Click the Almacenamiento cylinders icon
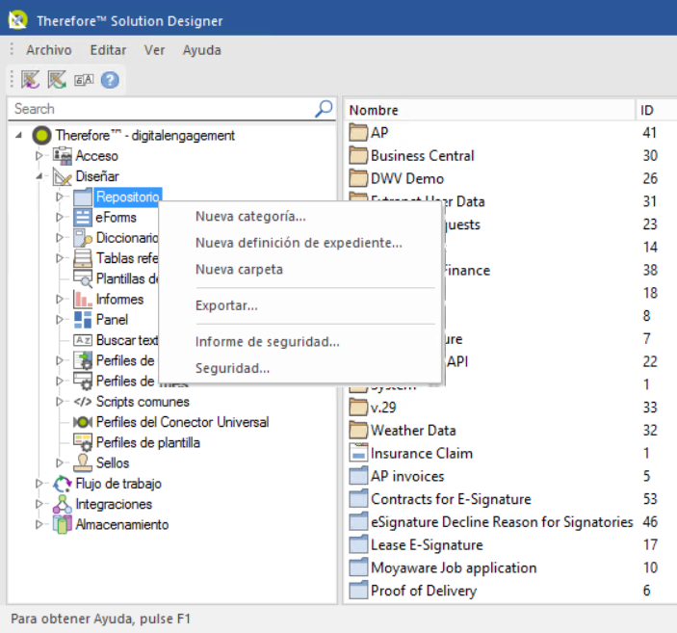The height and width of the screenshot is (633, 677). coord(63,524)
